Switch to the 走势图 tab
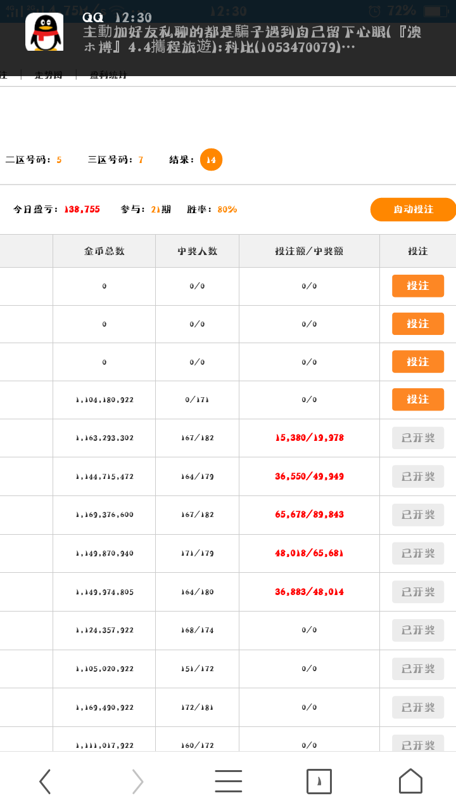 pos(49,75)
